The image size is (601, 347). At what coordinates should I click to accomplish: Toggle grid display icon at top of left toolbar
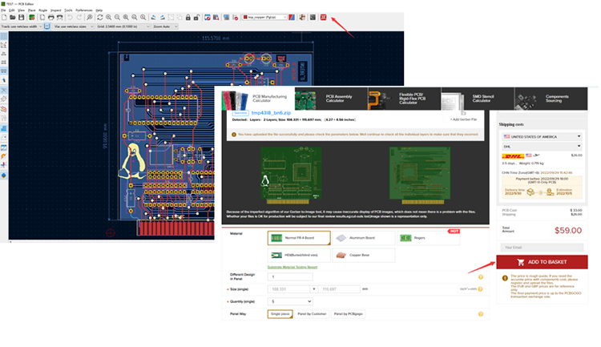[x=3, y=36]
